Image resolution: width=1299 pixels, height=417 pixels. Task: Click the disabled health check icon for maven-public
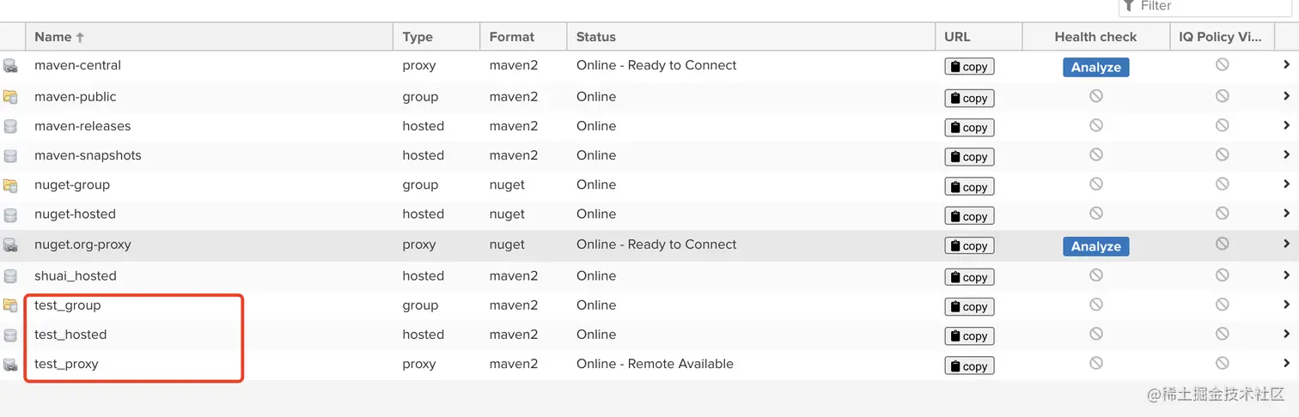pos(1095,97)
